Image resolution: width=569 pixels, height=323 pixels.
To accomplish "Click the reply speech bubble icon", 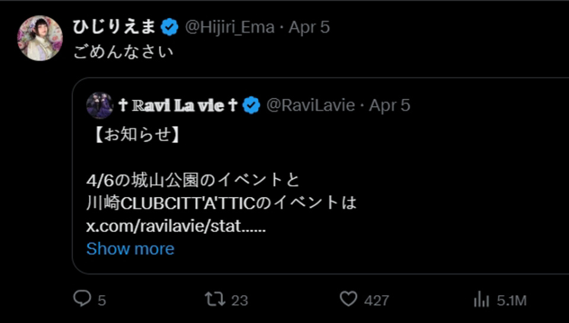I will [82, 299].
